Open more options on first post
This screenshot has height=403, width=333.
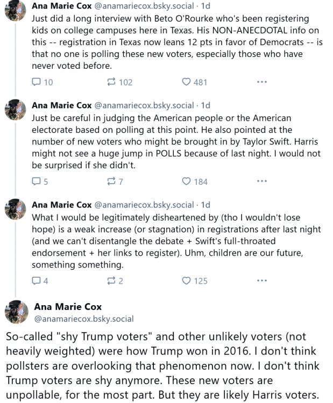[262, 82]
